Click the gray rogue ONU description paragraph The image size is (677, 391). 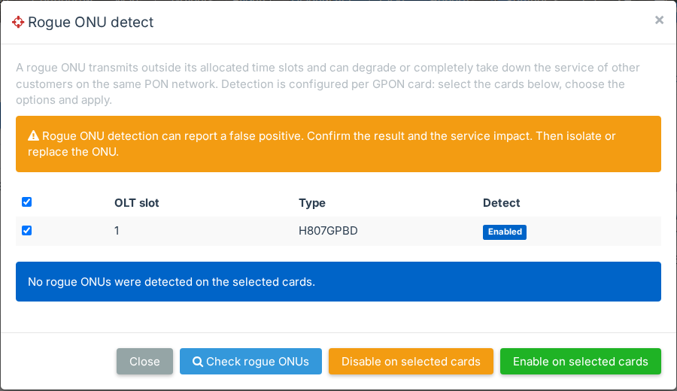[x=328, y=83]
